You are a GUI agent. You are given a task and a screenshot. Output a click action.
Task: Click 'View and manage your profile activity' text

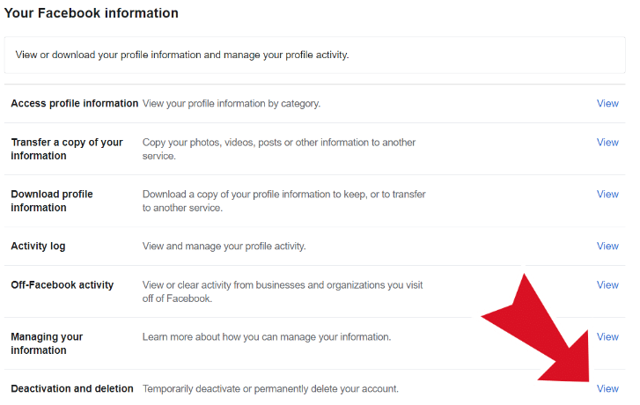(x=224, y=247)
